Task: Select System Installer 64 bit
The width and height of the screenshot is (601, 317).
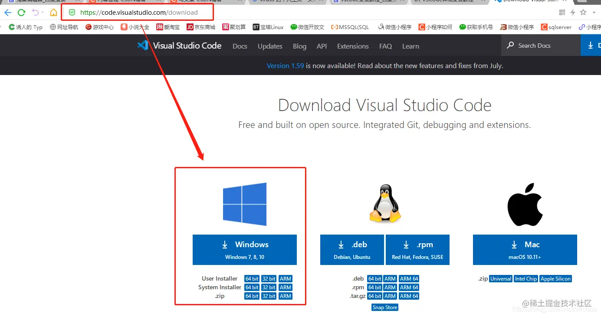Action: (252, 288)
